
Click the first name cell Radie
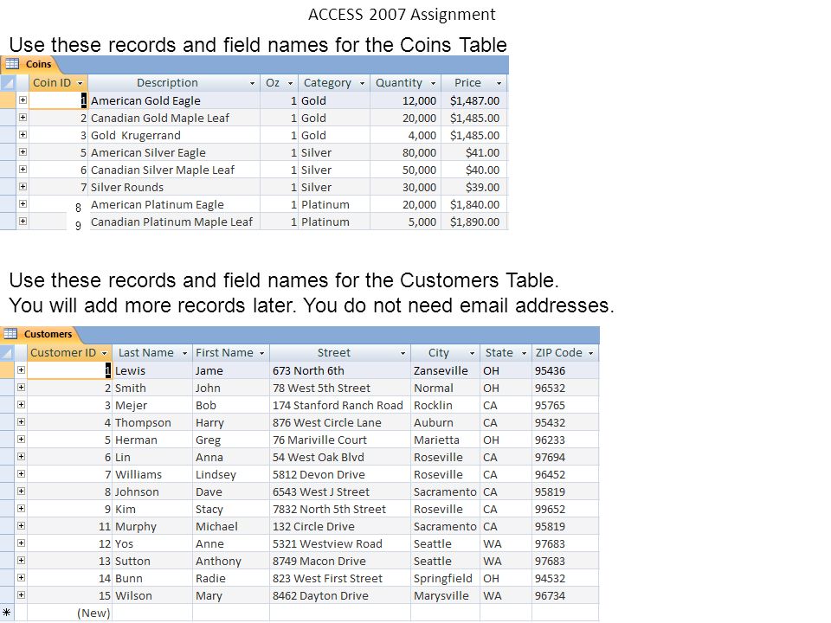[x=231, y=579]
